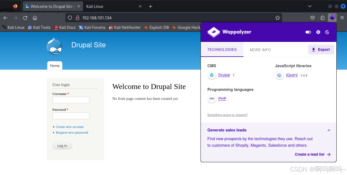Save page to Pocket
The height and width of the screenshot is (175, 347).
(x=313, y=18)
